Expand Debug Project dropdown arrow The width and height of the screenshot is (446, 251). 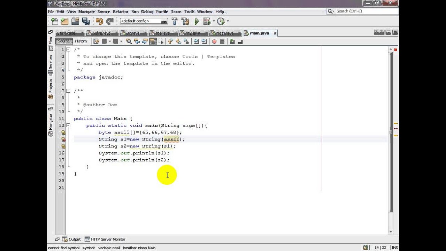click(214, 21)
